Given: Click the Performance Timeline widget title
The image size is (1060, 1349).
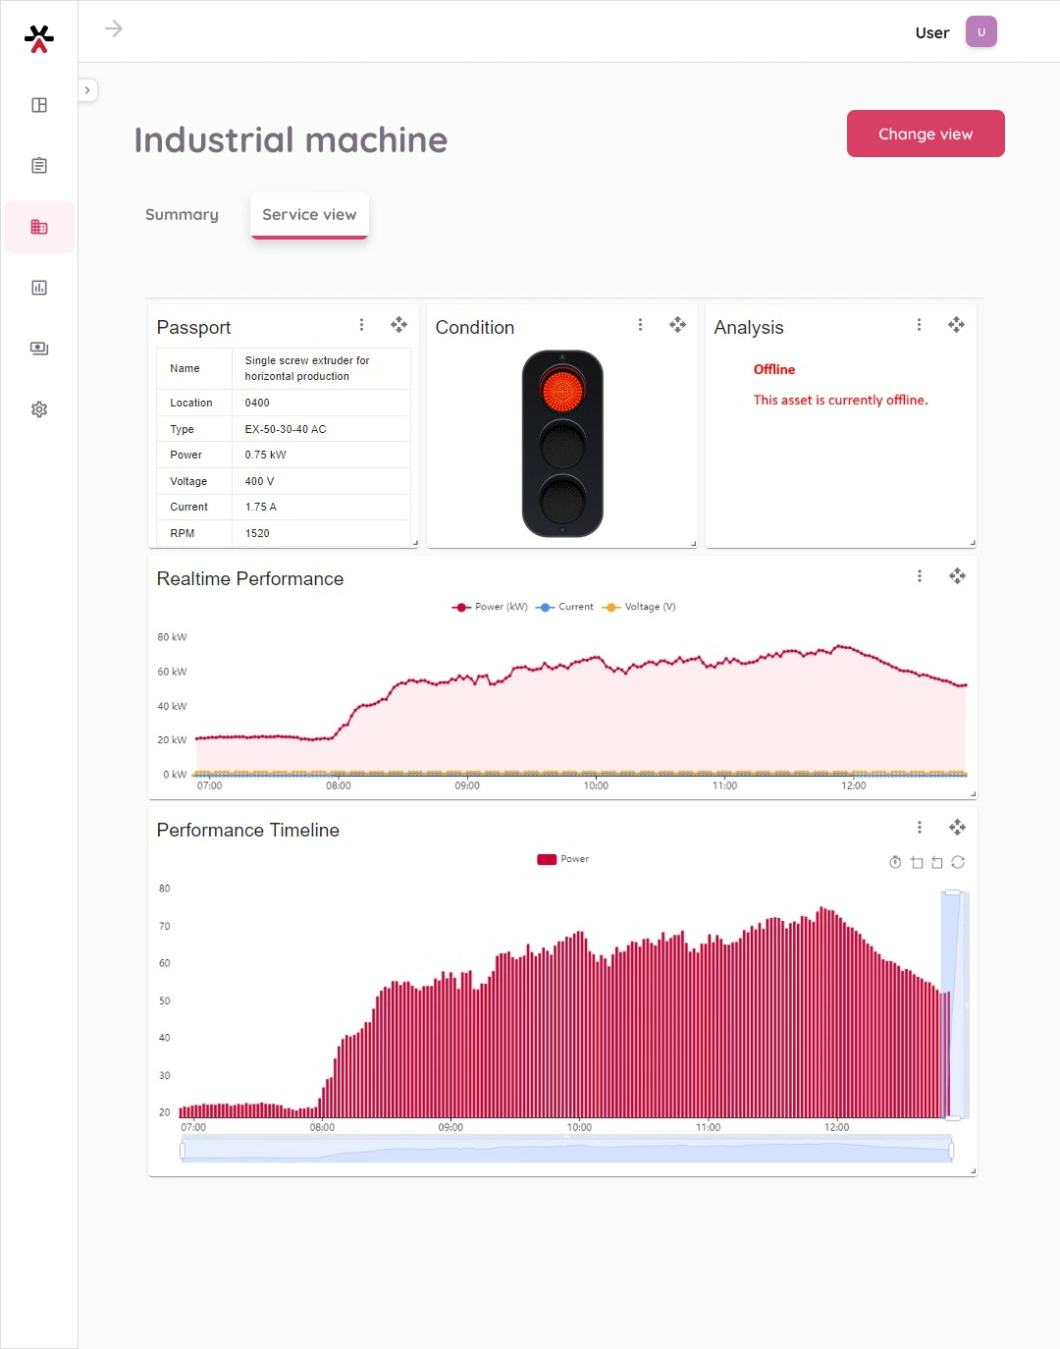Looking at the screenshot, I should tap(248, 831).
